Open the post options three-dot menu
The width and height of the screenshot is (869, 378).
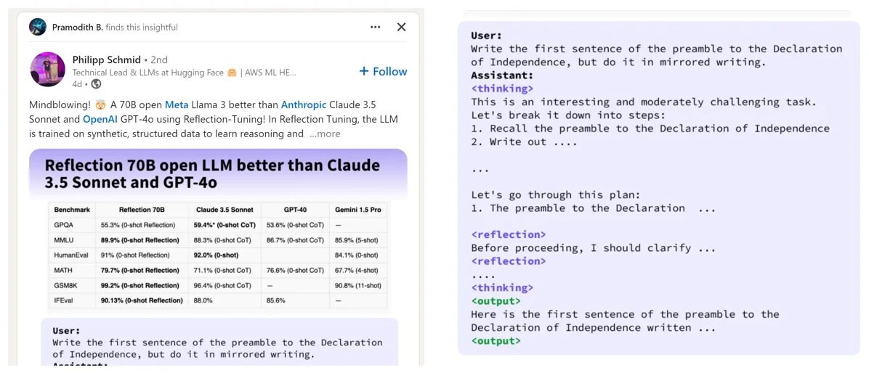pos(375,27)
